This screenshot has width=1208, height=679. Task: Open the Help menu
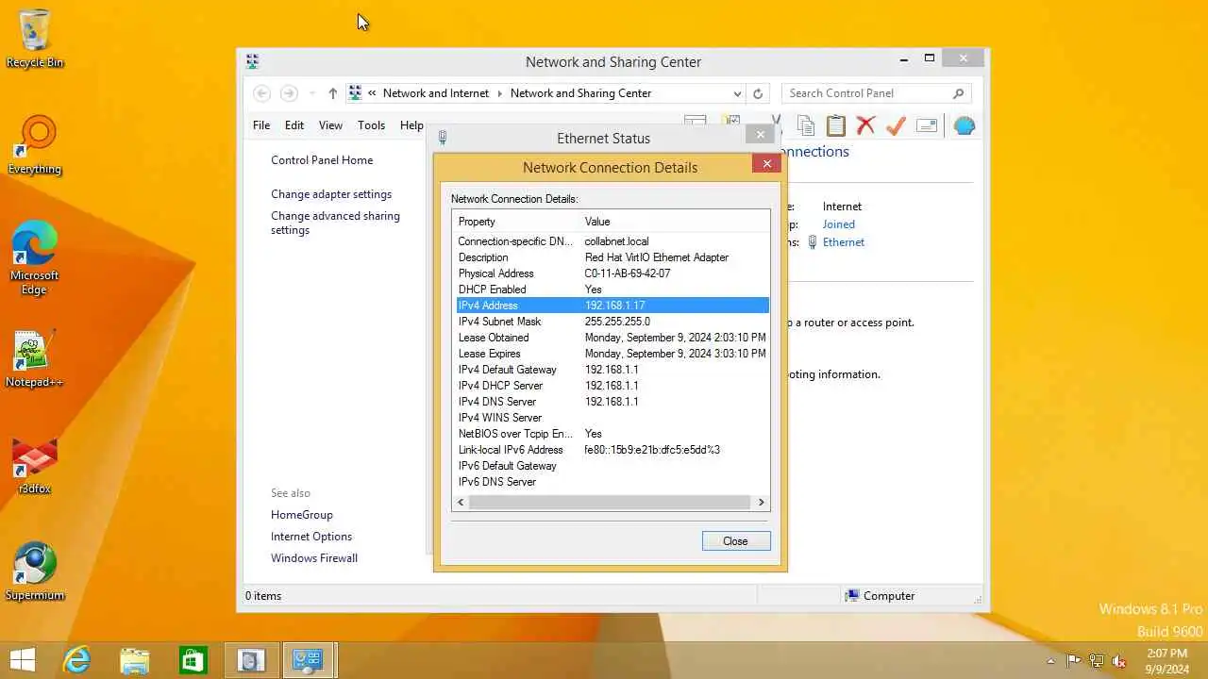(x=411, y=125)
